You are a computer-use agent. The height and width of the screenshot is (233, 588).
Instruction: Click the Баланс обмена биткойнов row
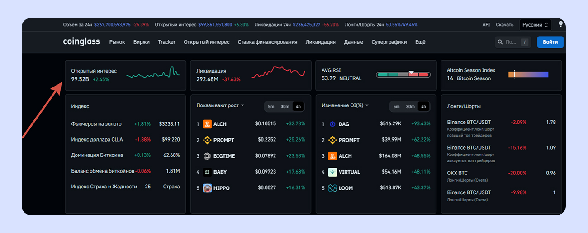[x=125, y=171]
